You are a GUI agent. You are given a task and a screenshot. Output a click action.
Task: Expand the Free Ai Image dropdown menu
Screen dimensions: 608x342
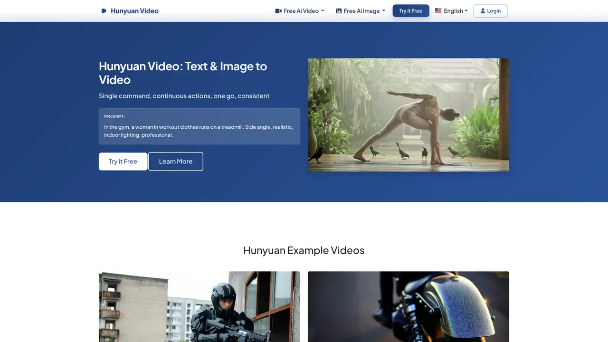point(361,11)
